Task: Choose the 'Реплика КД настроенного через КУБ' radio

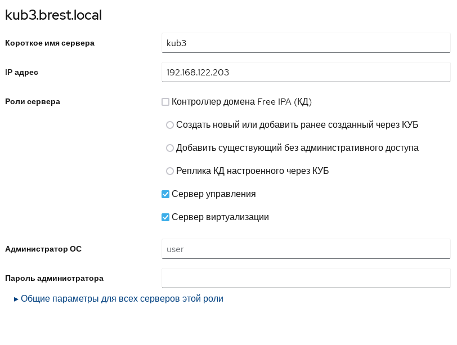Action: point(170,171)
